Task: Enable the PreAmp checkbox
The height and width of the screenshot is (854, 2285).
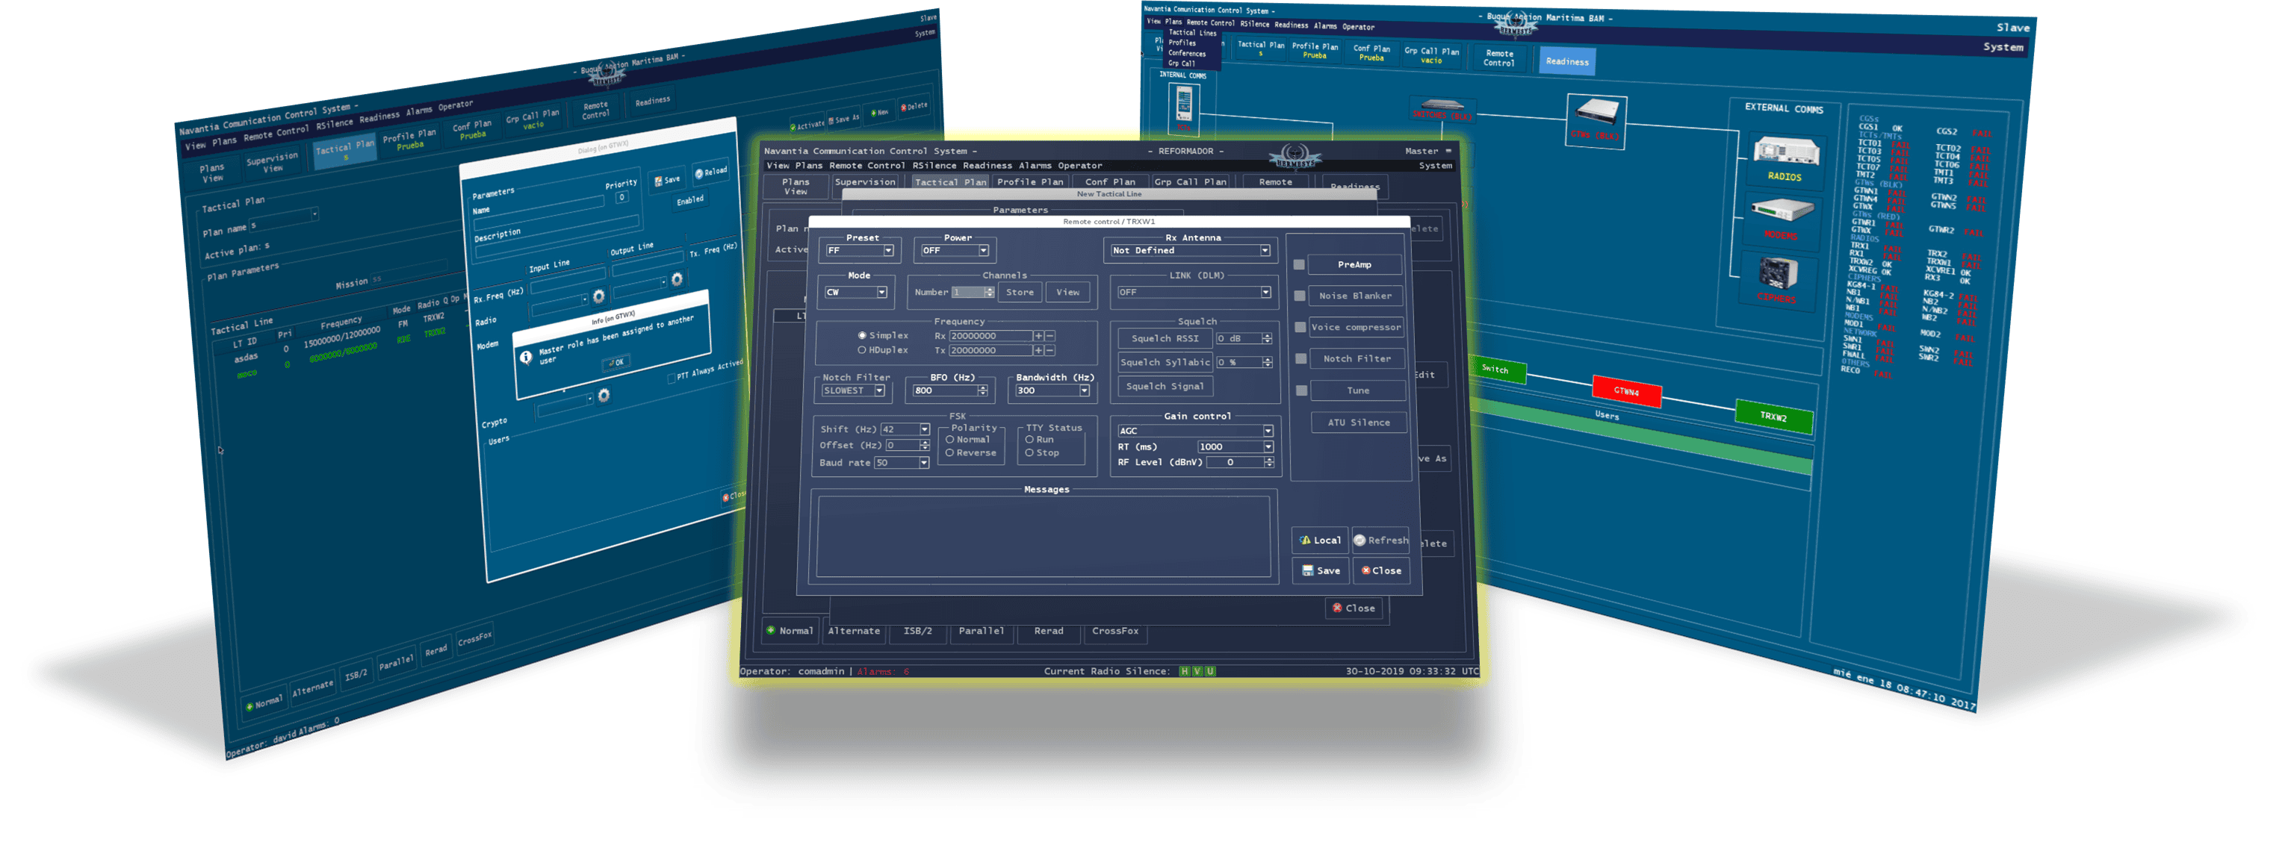Action: click(1298, 264)
